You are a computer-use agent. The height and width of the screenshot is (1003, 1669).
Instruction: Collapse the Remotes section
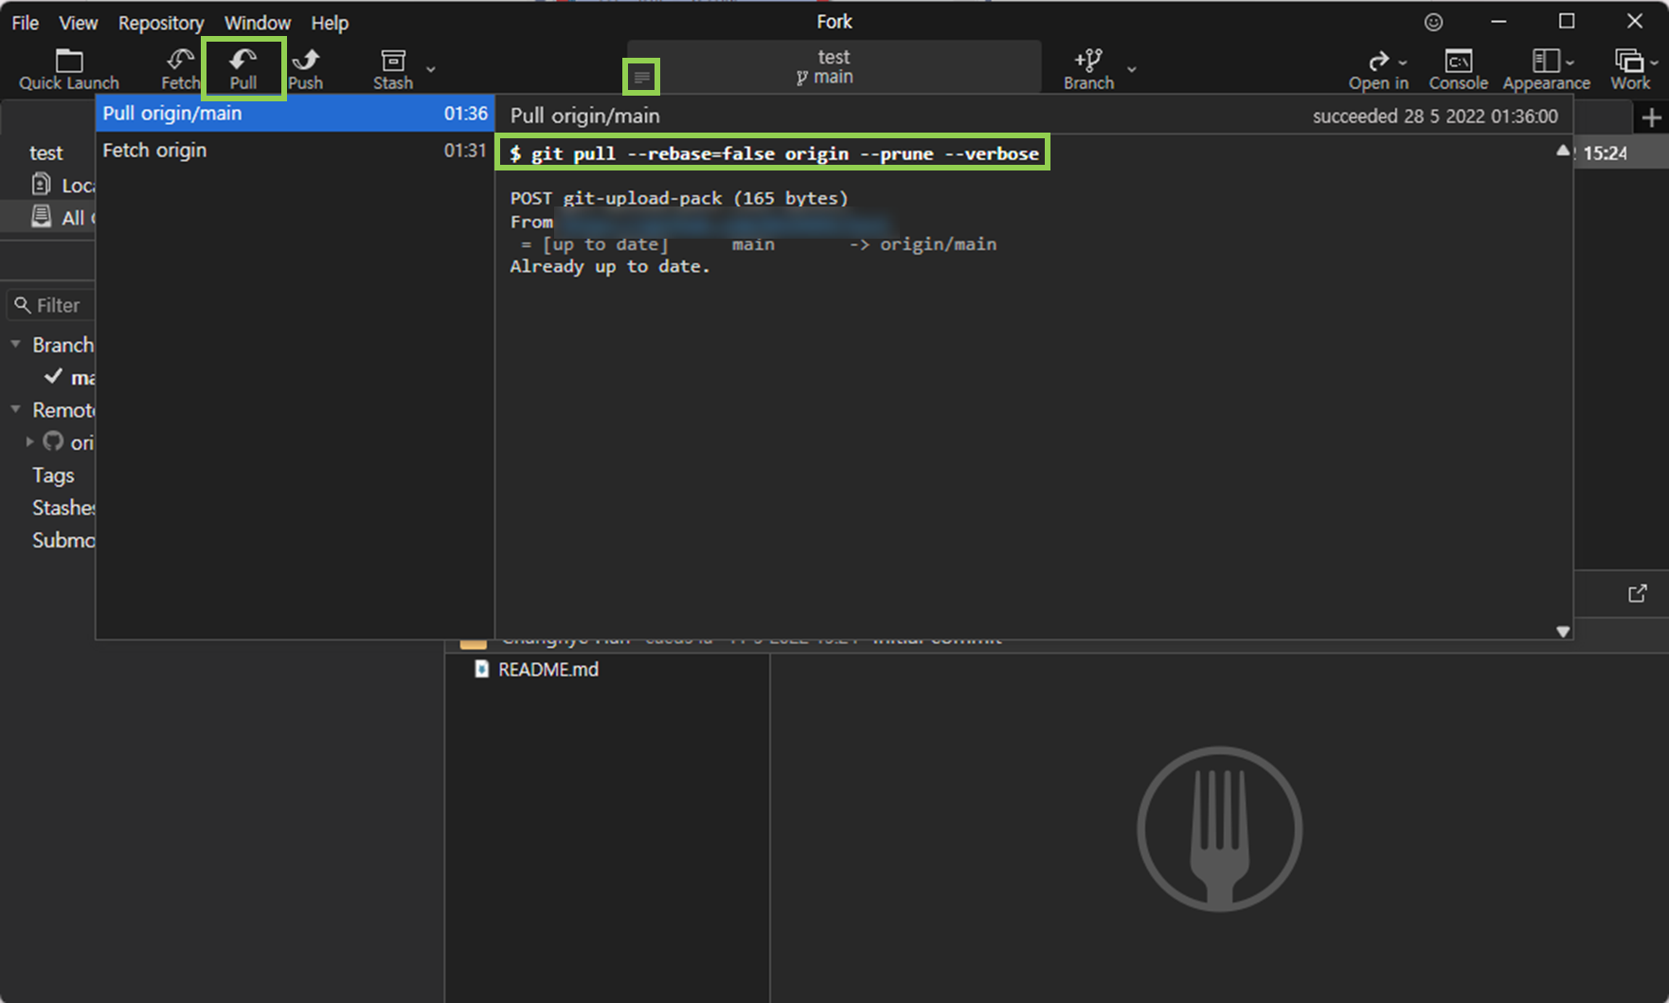pos(15,409)
